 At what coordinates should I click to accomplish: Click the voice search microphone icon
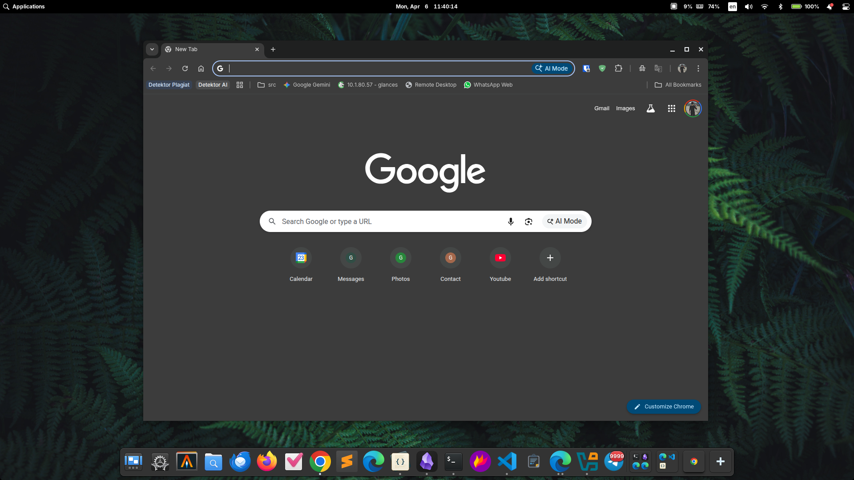(x=511, y=221)
